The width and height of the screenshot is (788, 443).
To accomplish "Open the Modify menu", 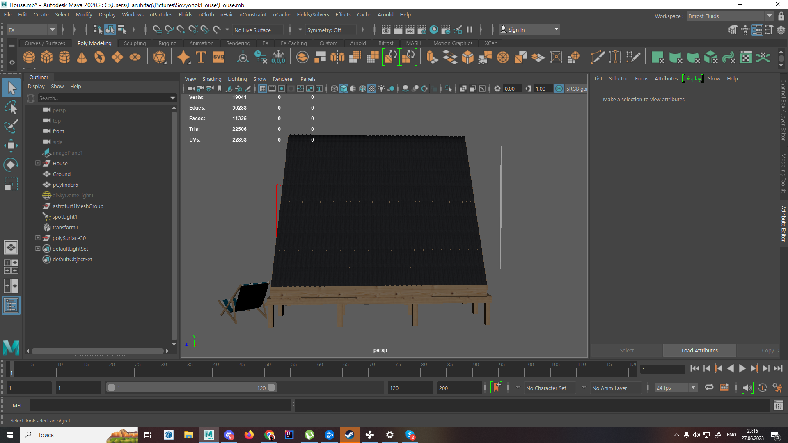I will coord(84,14).
